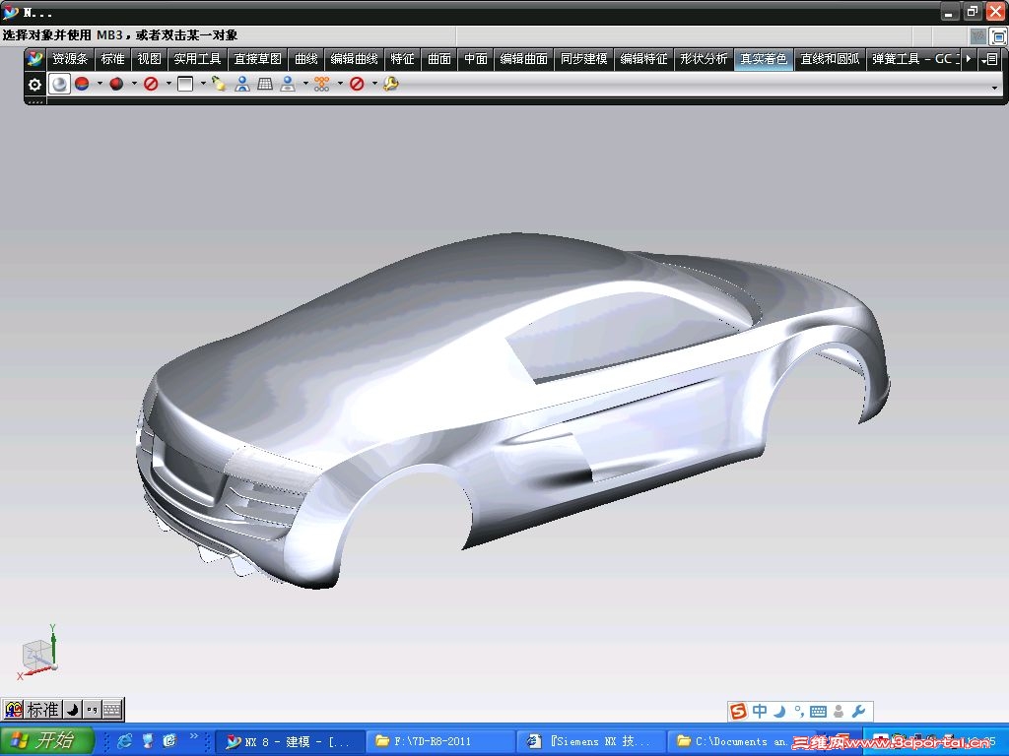Click the ribbon tabs scroll-right arrow
The height and width of the screenshot is (756, 1009).
[968, 59]
